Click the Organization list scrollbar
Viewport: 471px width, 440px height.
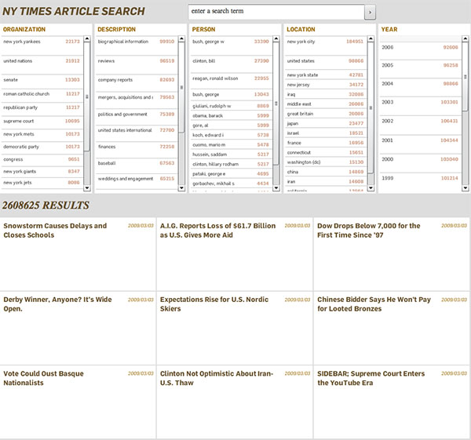coord(87,110)
